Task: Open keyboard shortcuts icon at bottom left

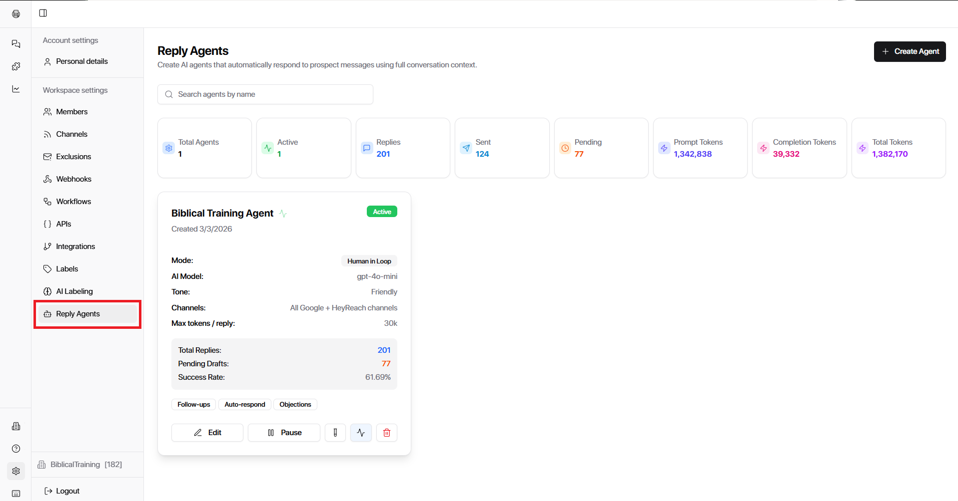Action: 16,494
